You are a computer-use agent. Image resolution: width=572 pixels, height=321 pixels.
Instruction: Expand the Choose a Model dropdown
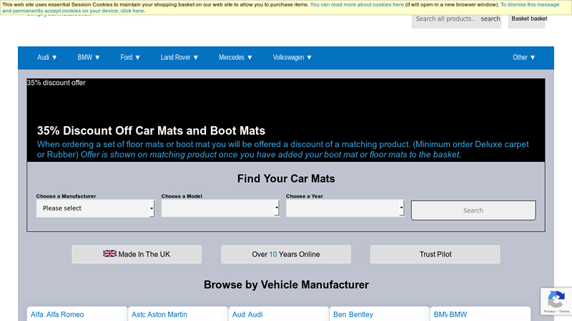[220, 208]
